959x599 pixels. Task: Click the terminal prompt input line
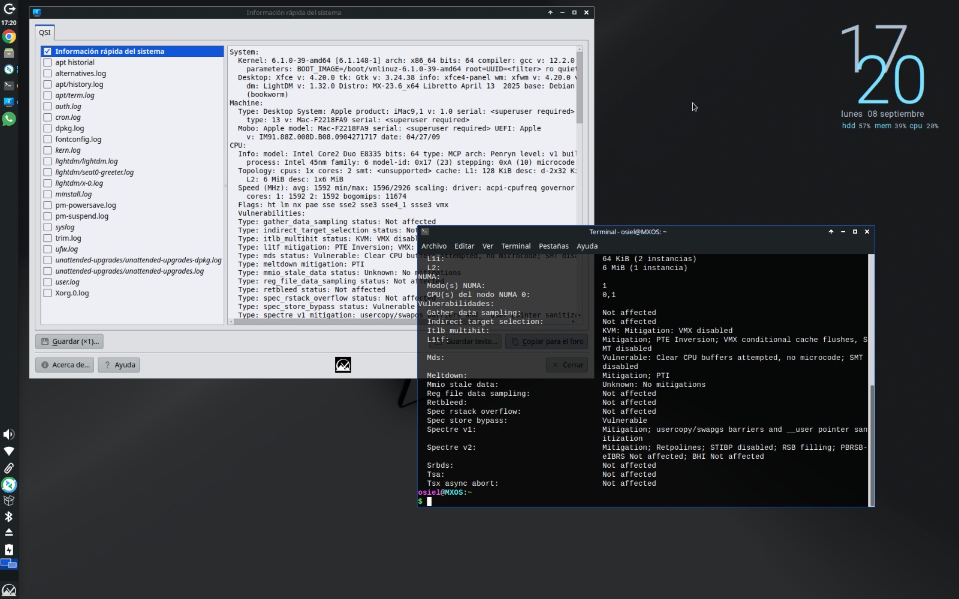click(643, 501)
